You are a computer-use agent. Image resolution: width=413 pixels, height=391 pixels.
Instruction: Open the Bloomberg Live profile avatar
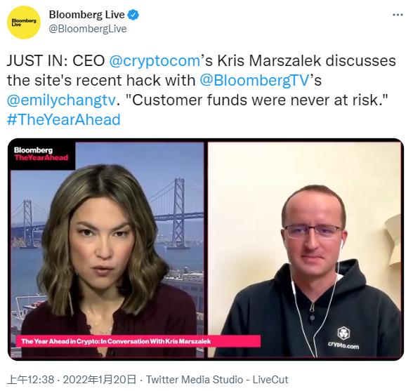pos(24,22)
